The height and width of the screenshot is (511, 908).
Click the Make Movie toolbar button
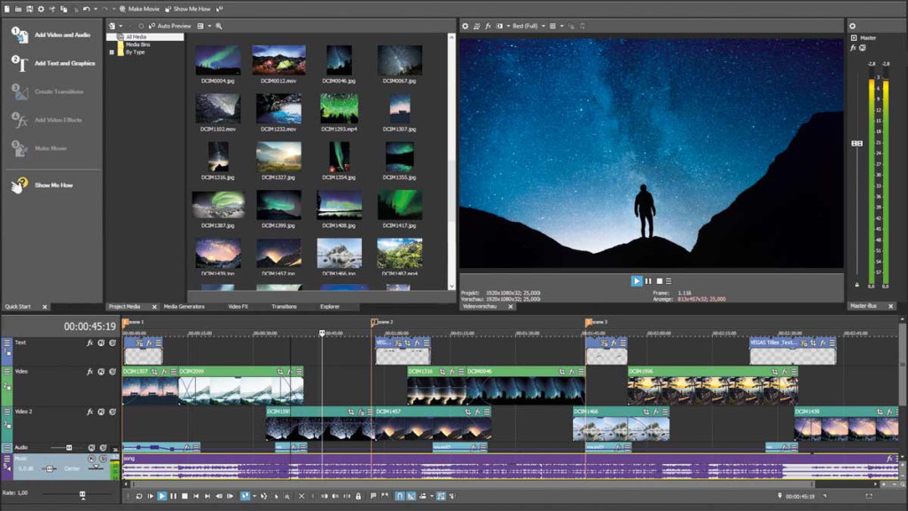click(x=143, y=8)
